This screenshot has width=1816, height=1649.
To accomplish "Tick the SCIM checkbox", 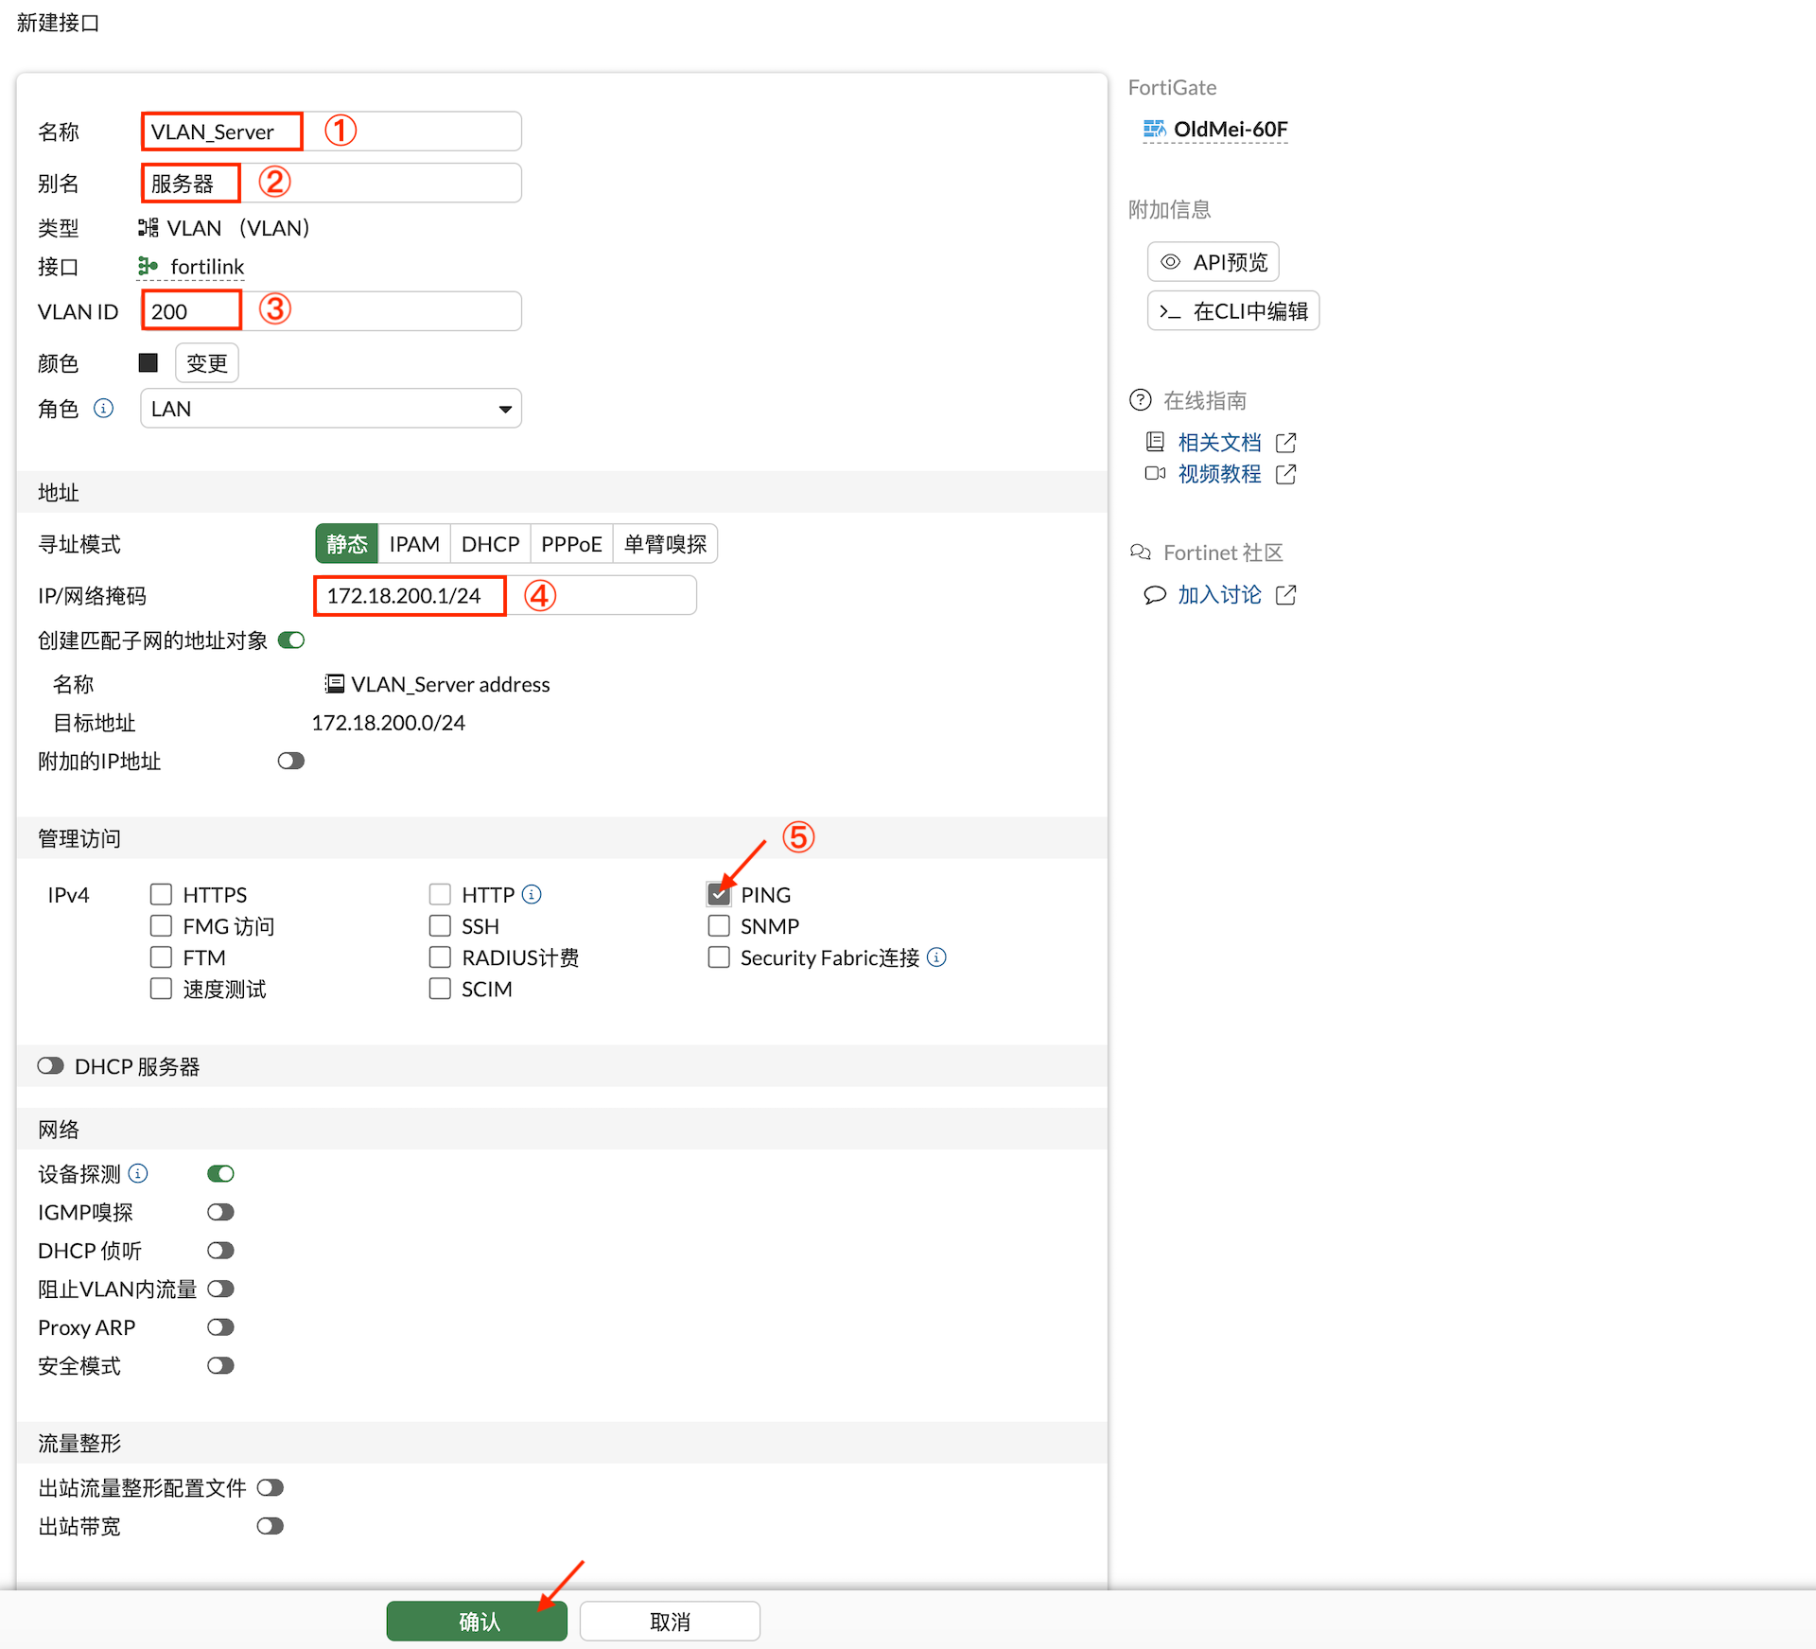I will coord(440,988).
